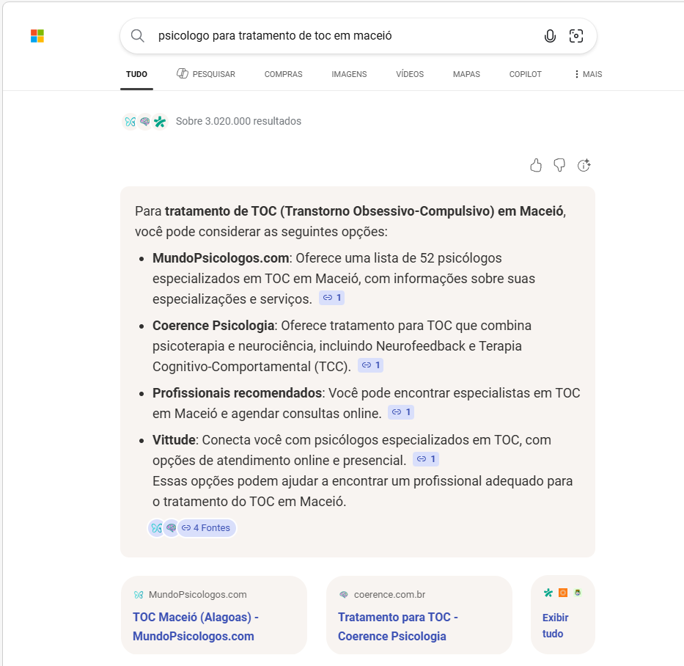Start voice search with microphone icon
Screen dimensions: 684x666
tap(550, 36)
